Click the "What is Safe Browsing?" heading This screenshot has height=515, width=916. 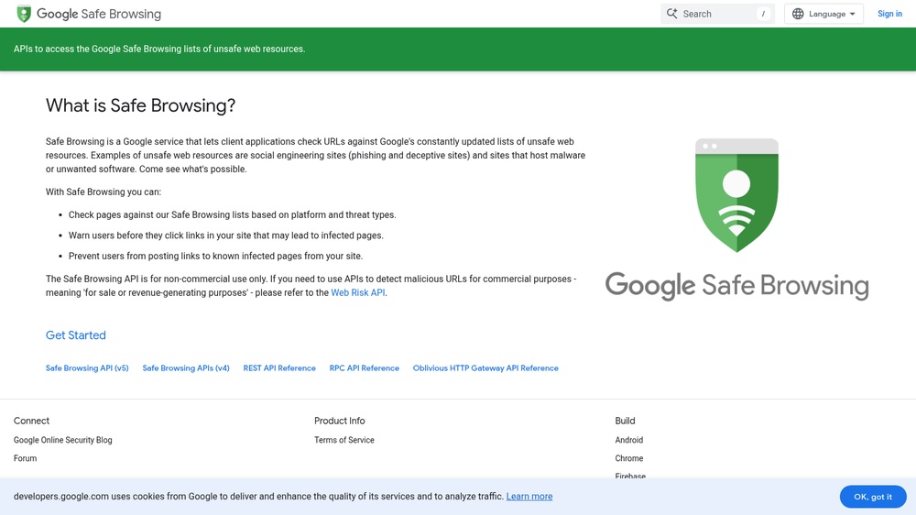[x=140, y=105]
